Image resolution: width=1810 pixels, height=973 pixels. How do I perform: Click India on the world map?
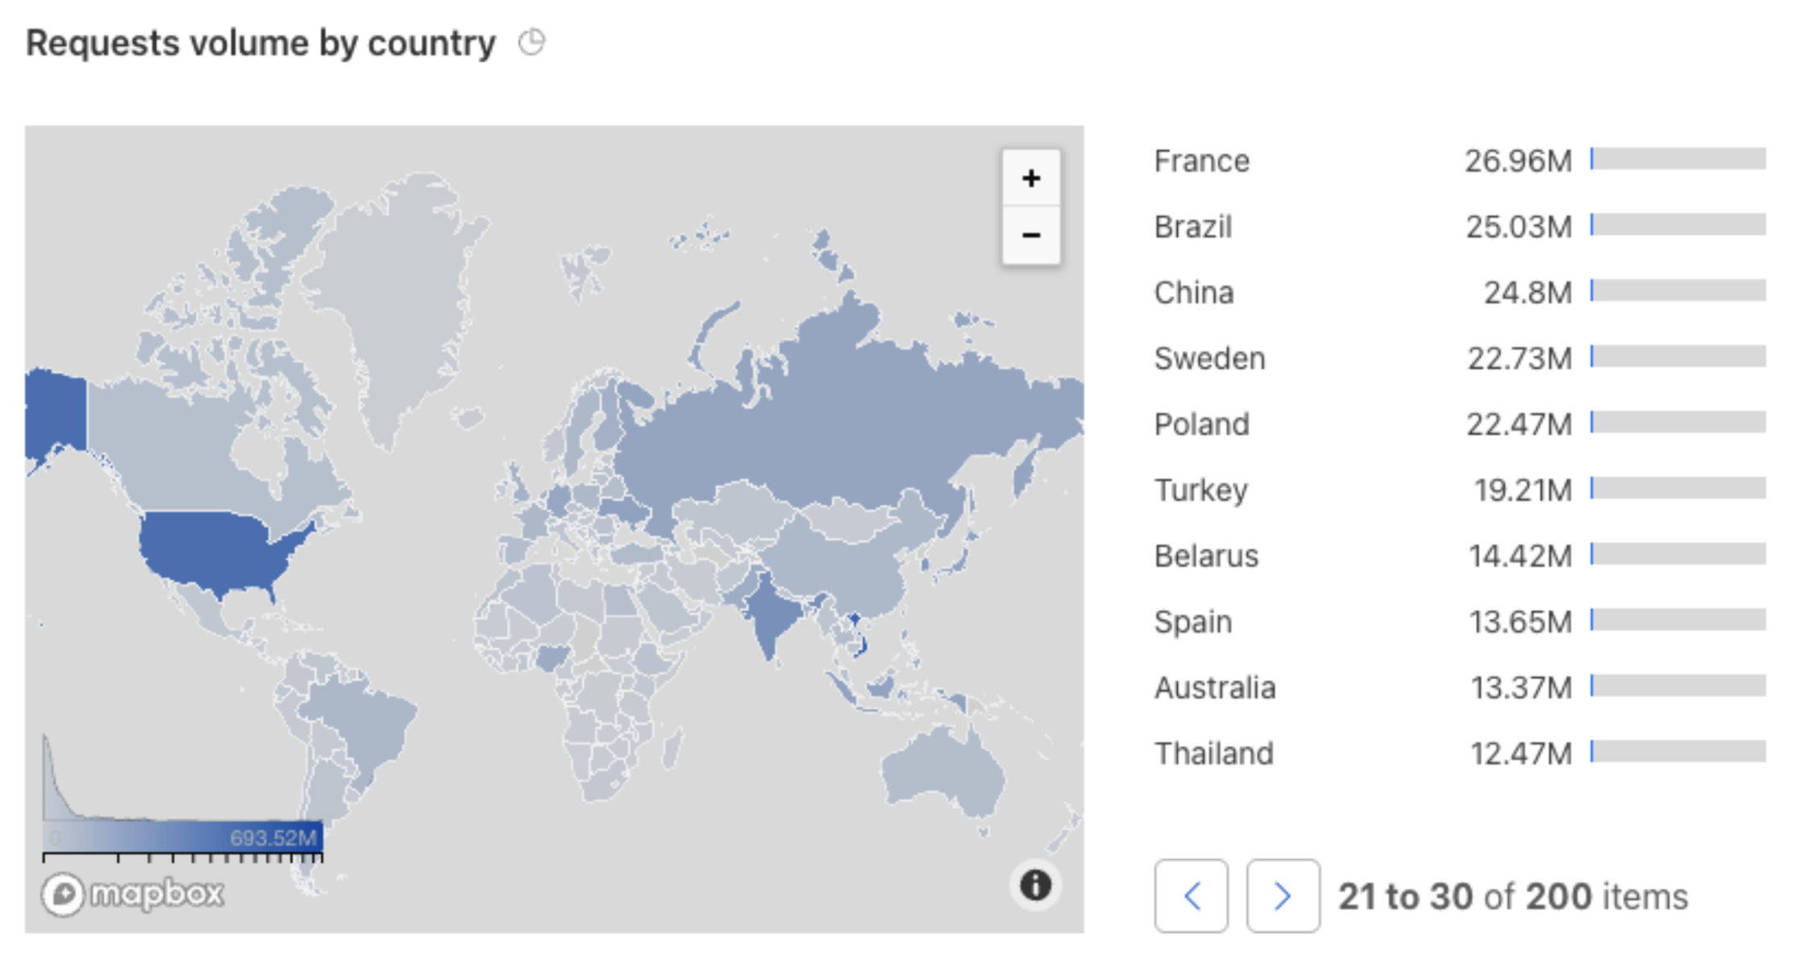(x=769, y=617)
